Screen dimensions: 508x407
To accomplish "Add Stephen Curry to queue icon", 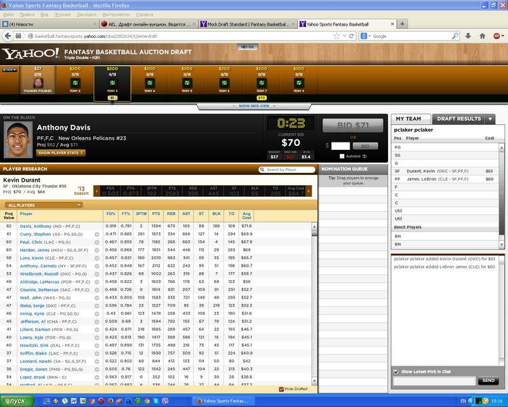I will coord(97,234).
